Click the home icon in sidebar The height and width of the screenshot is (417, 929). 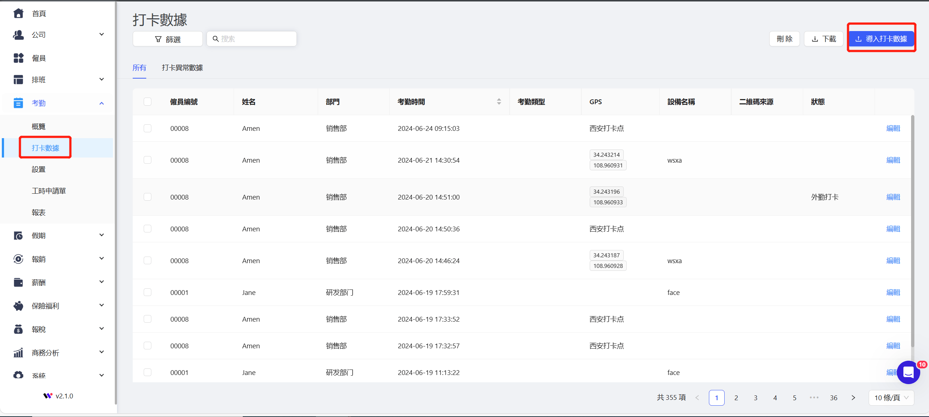pos(18,14)
